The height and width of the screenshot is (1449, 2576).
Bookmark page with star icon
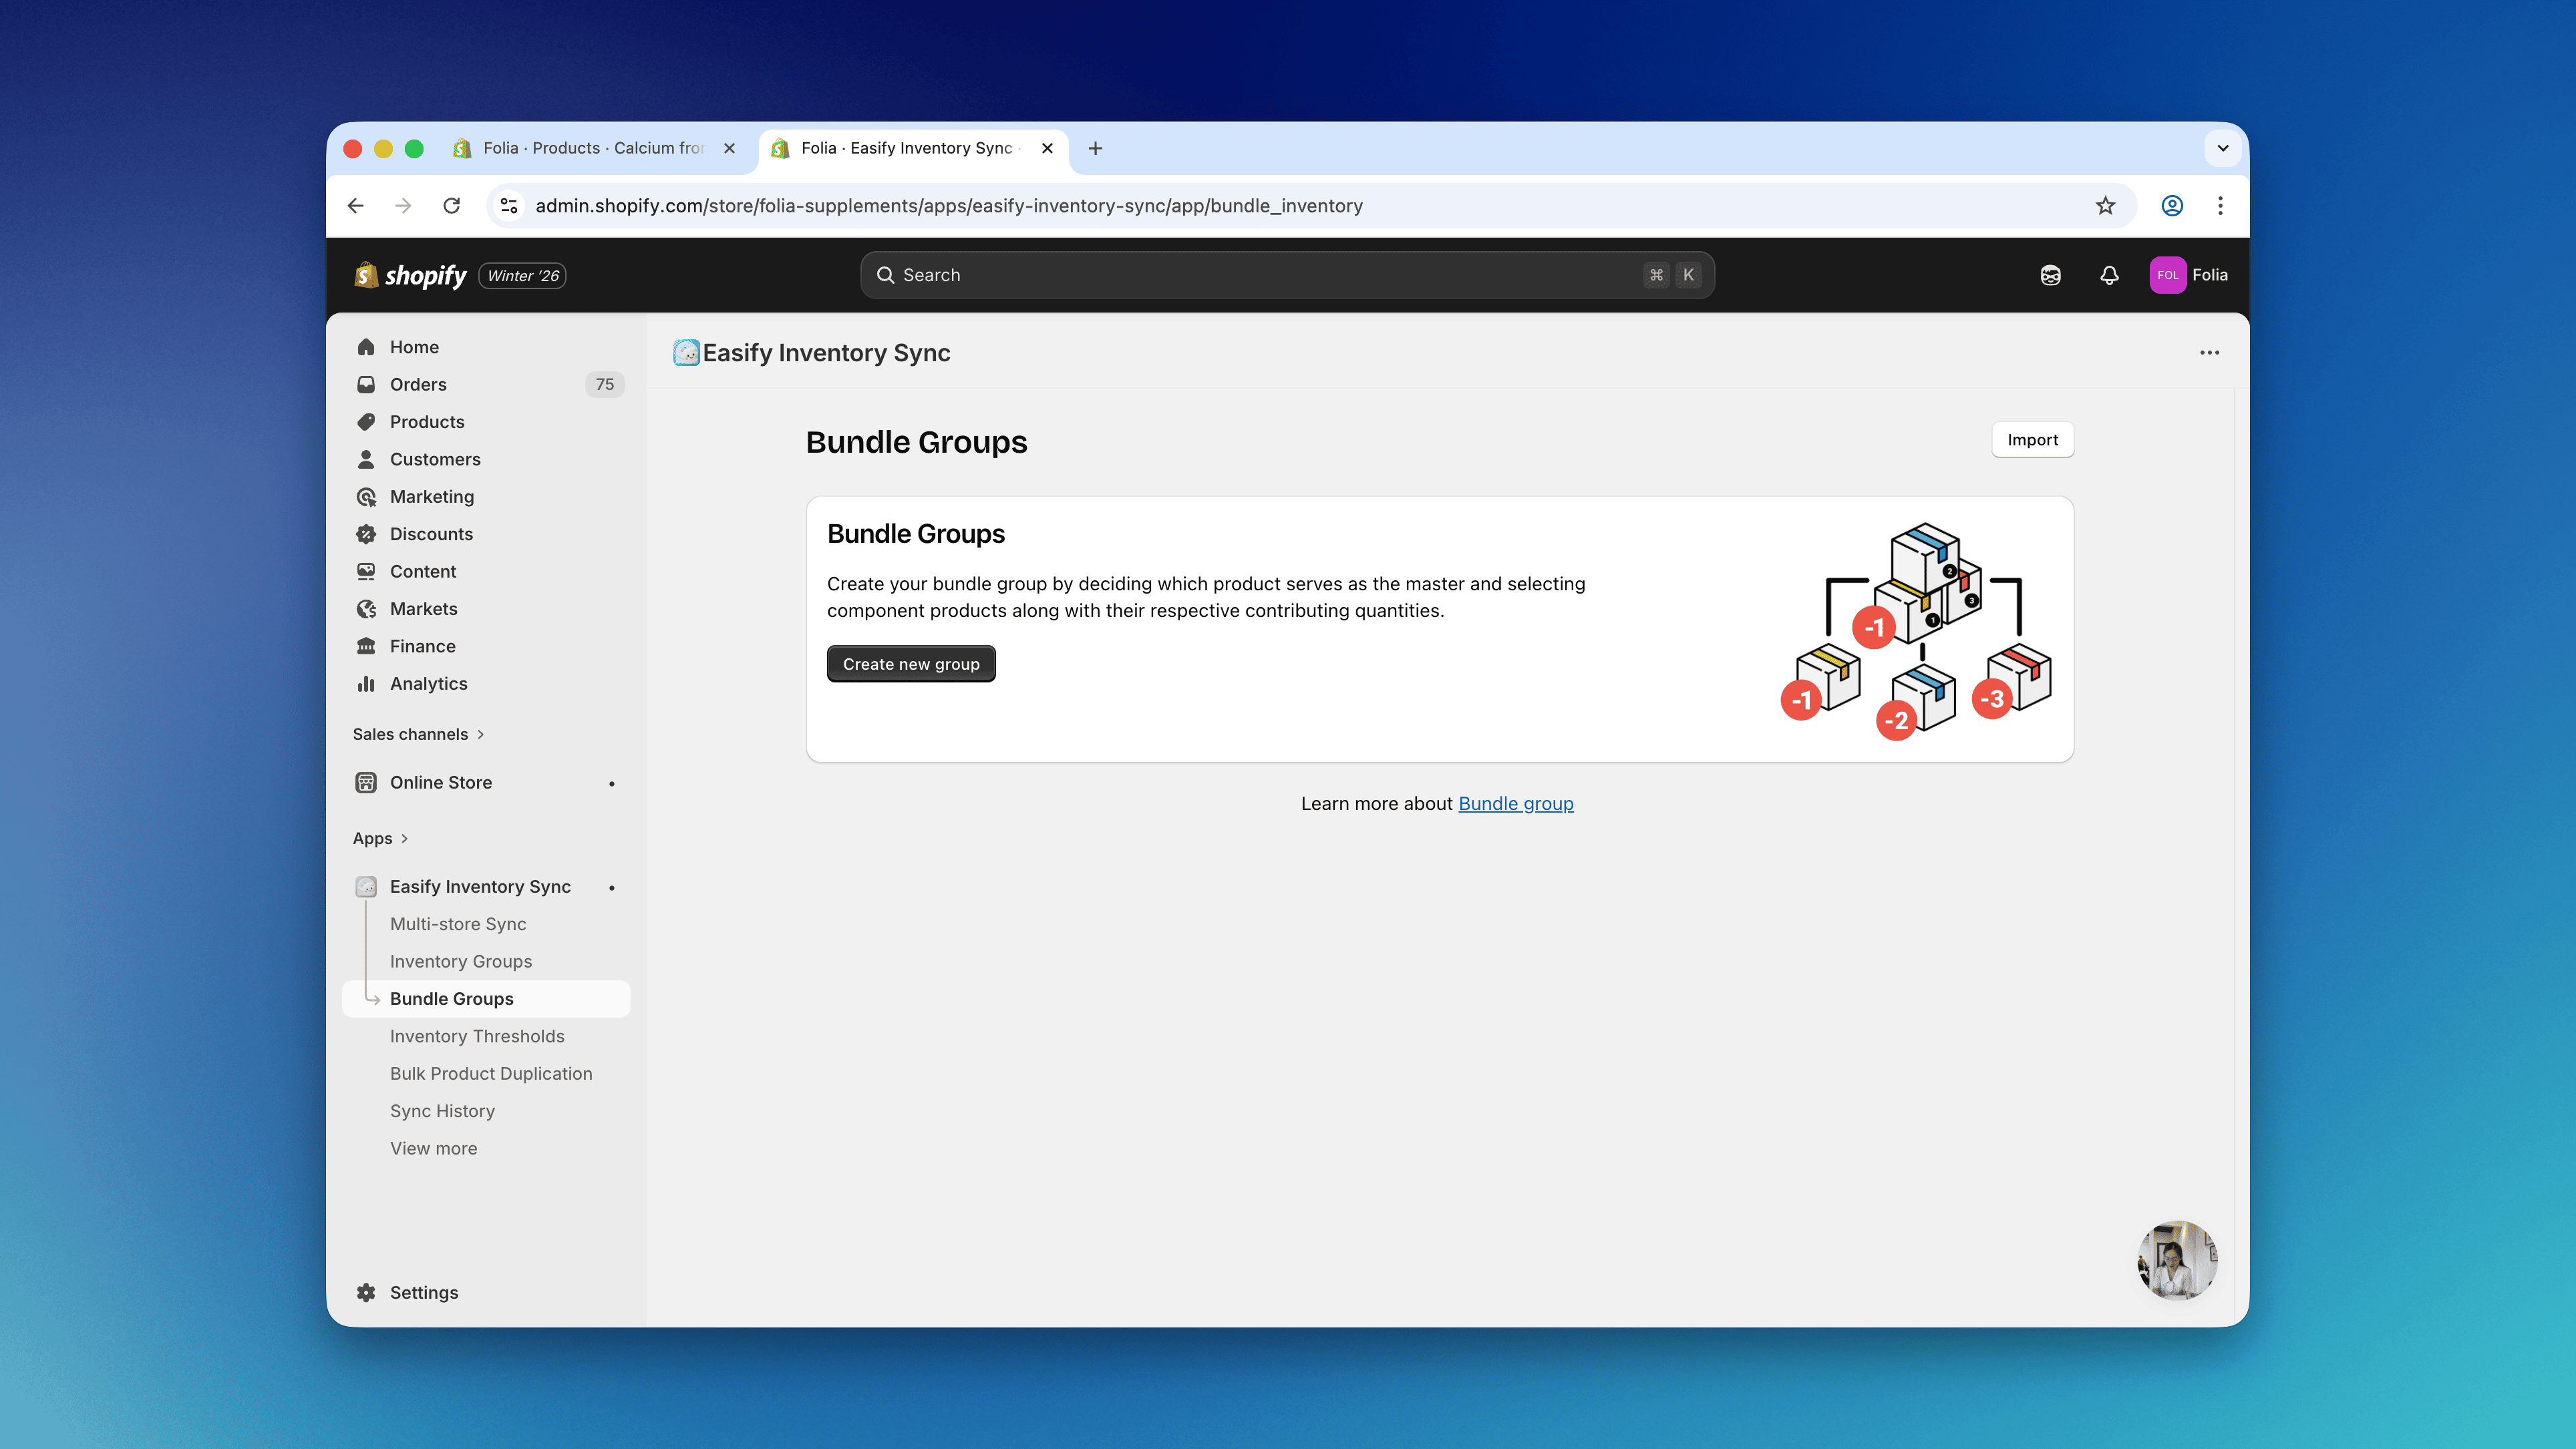click(x=2105, y=206)
